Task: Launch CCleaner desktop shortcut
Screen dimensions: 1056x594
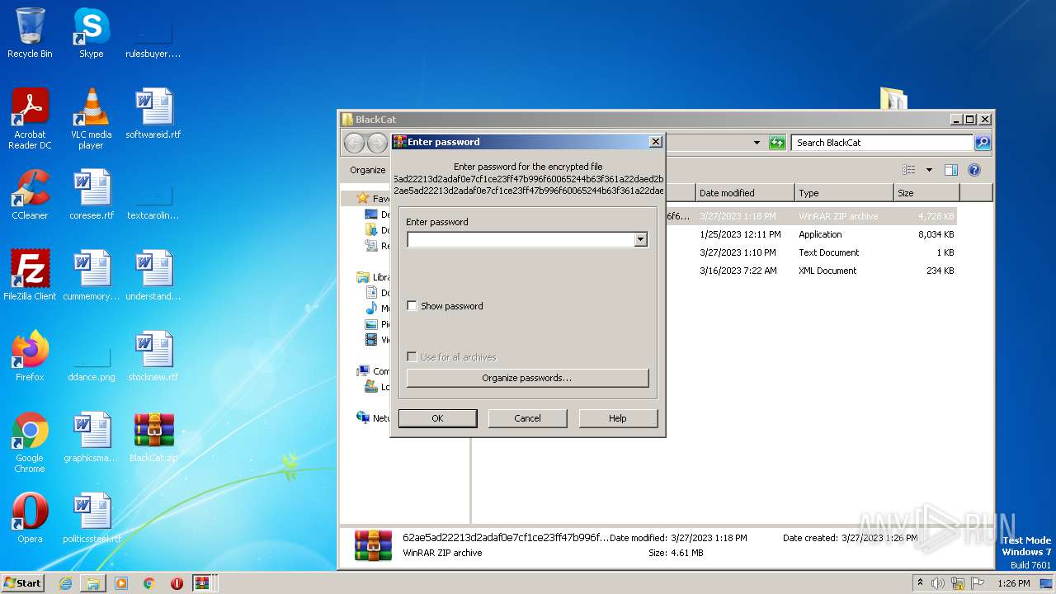Action: 30,195
